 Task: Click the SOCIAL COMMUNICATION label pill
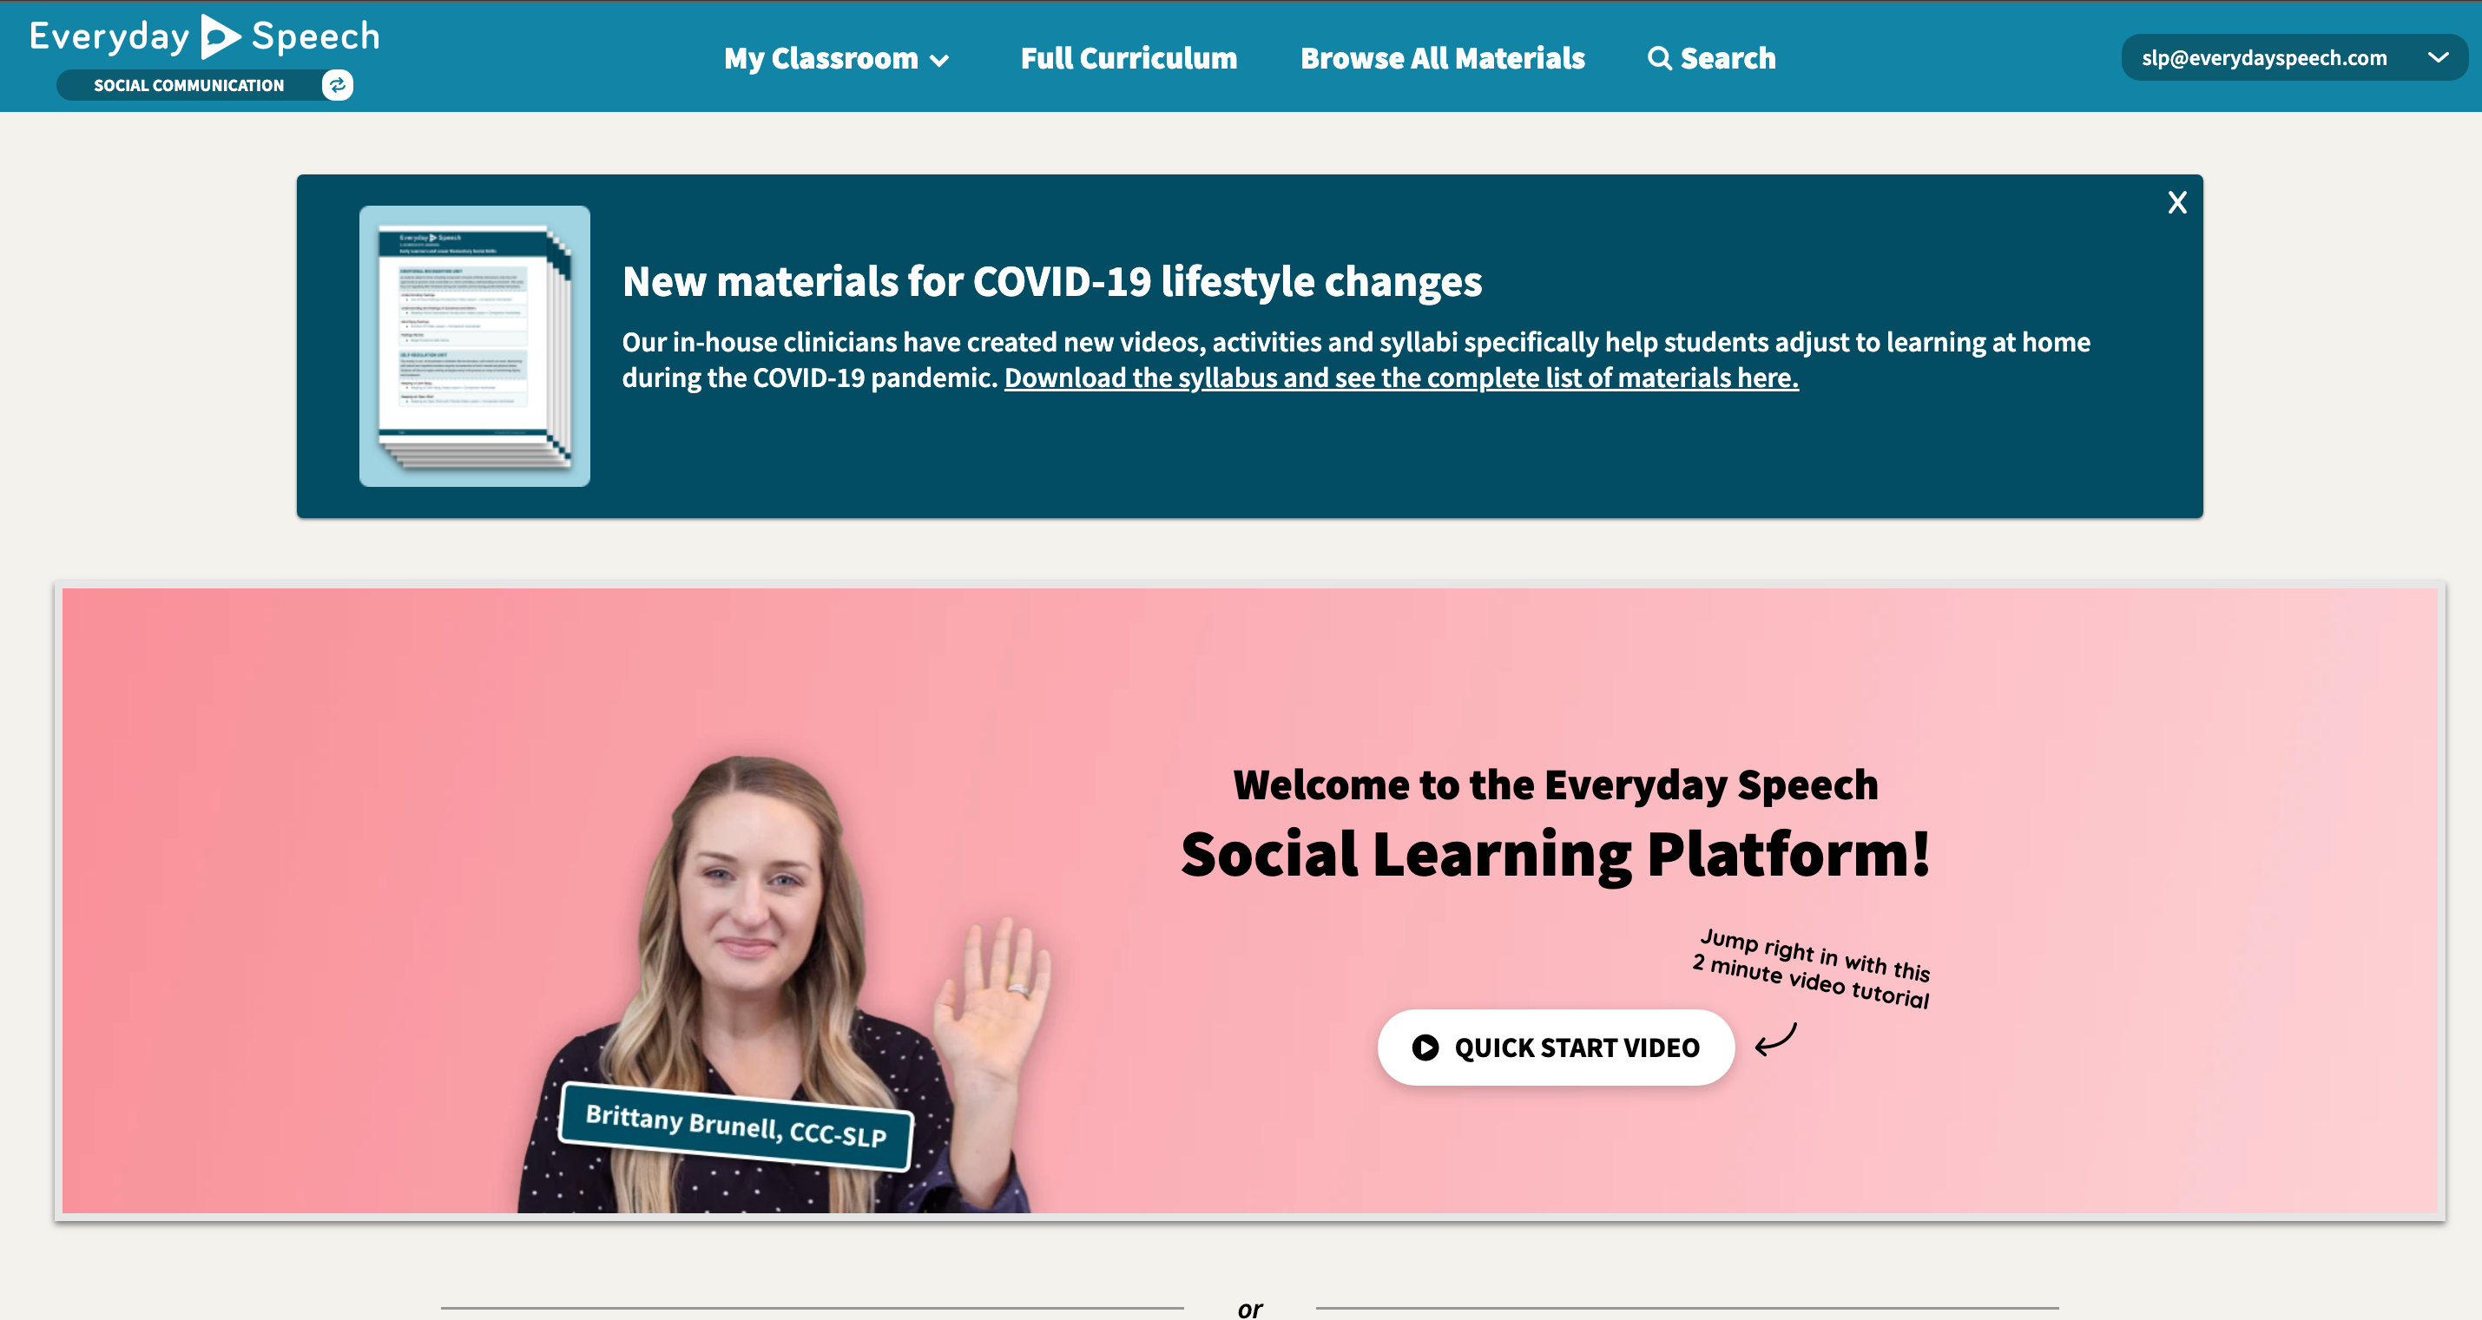pos(189,85)
